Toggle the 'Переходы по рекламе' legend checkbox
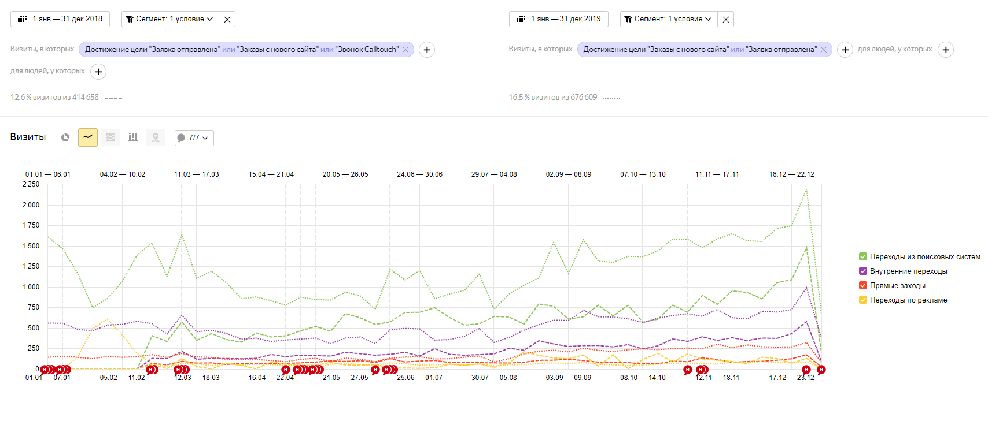Image resolution: width=988 pixels, height=421 pixels. pyautogui.click(x=863, y=300)
